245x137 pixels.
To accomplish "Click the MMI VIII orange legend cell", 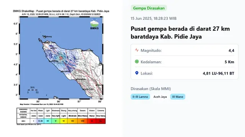I will (x=83, y=121).
